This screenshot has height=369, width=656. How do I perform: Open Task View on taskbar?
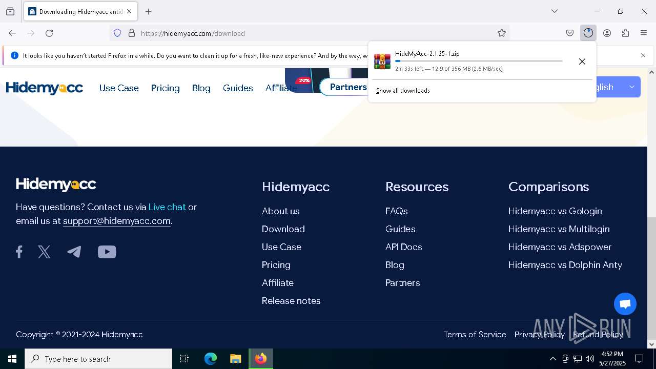184,359
